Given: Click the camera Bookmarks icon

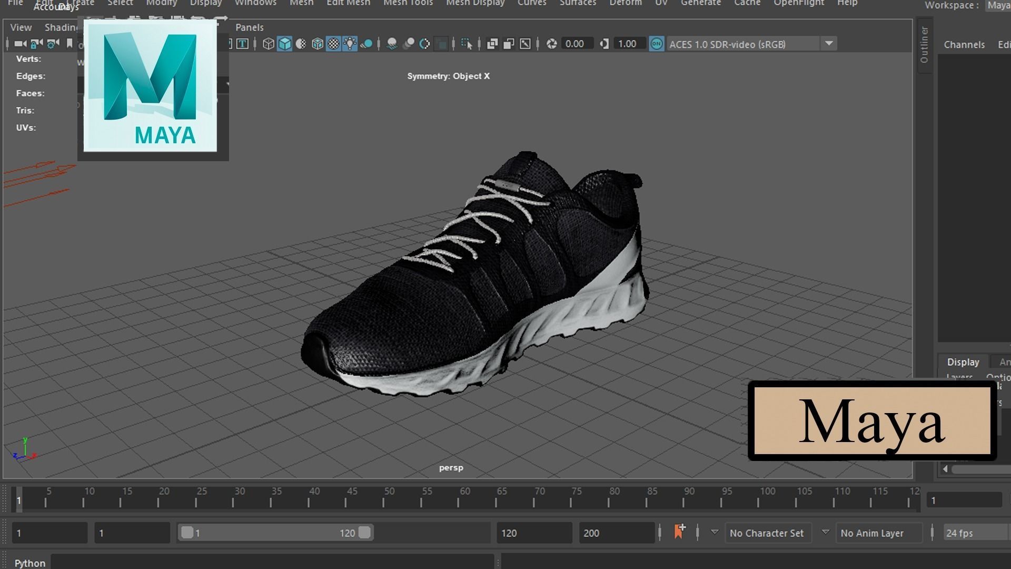Looking at the screenshot, I should (x=70, y=44).
